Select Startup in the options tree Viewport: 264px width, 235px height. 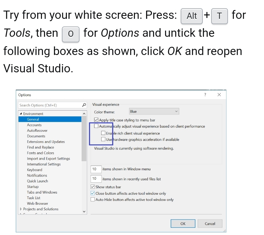click(33, 186)
